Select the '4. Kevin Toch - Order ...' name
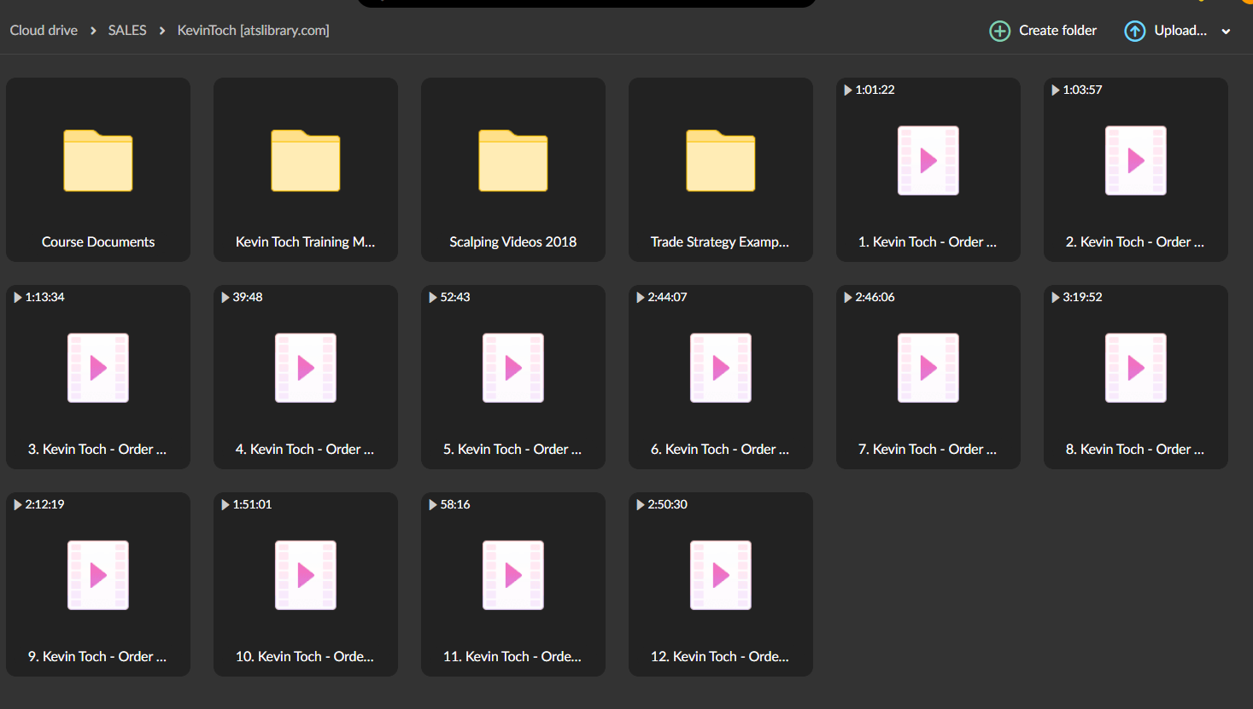The image size is (1253, 709). (305, 449)
